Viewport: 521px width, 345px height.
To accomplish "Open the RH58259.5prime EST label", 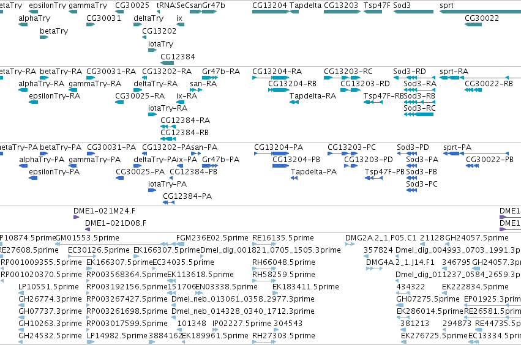I will pos(283,275).
